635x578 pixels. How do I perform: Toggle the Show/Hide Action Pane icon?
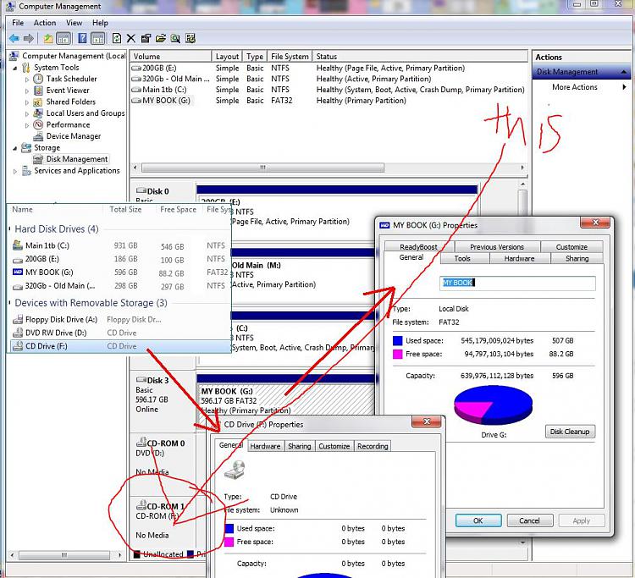(x=97, y=38)
